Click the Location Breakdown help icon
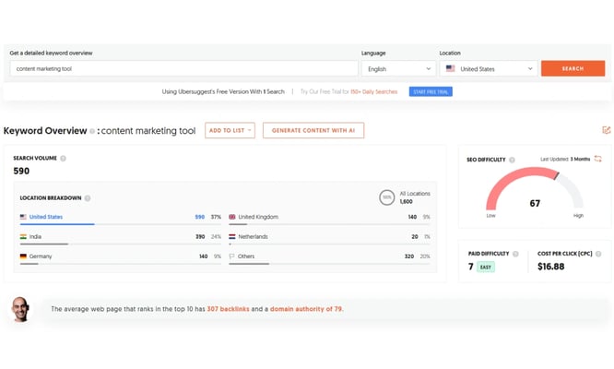Viewport: 614px width, 369px height. coord(88,198)
